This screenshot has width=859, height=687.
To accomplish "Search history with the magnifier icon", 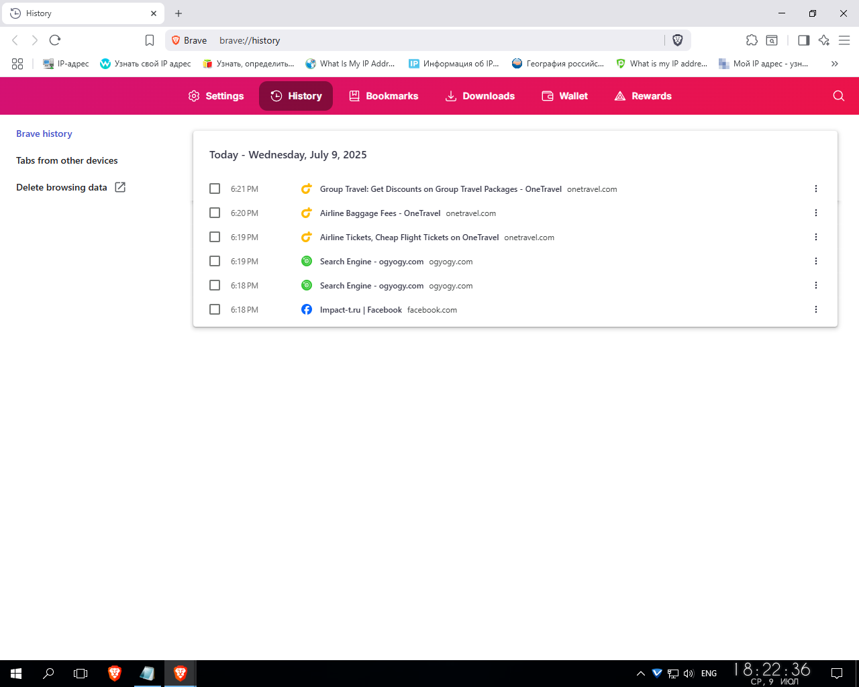I will pos(838,96).
